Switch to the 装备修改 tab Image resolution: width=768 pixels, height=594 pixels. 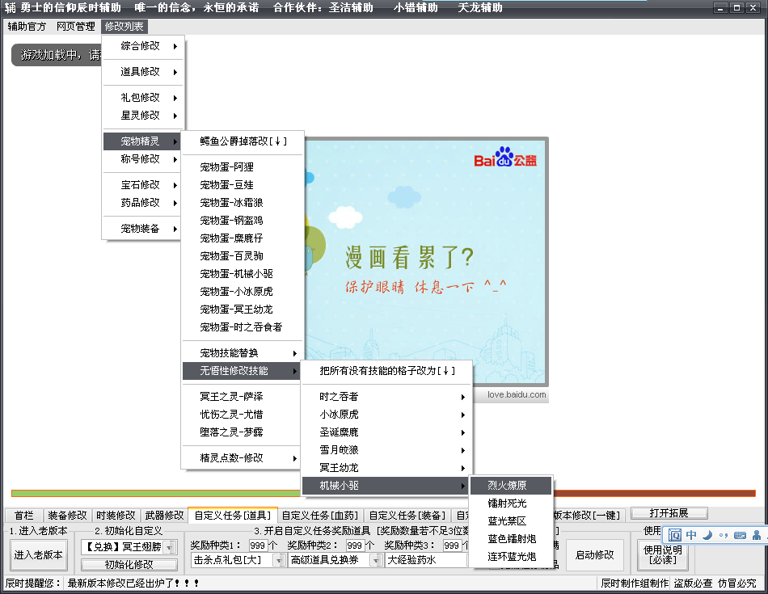pyautogui.click(x=67, y=515)
